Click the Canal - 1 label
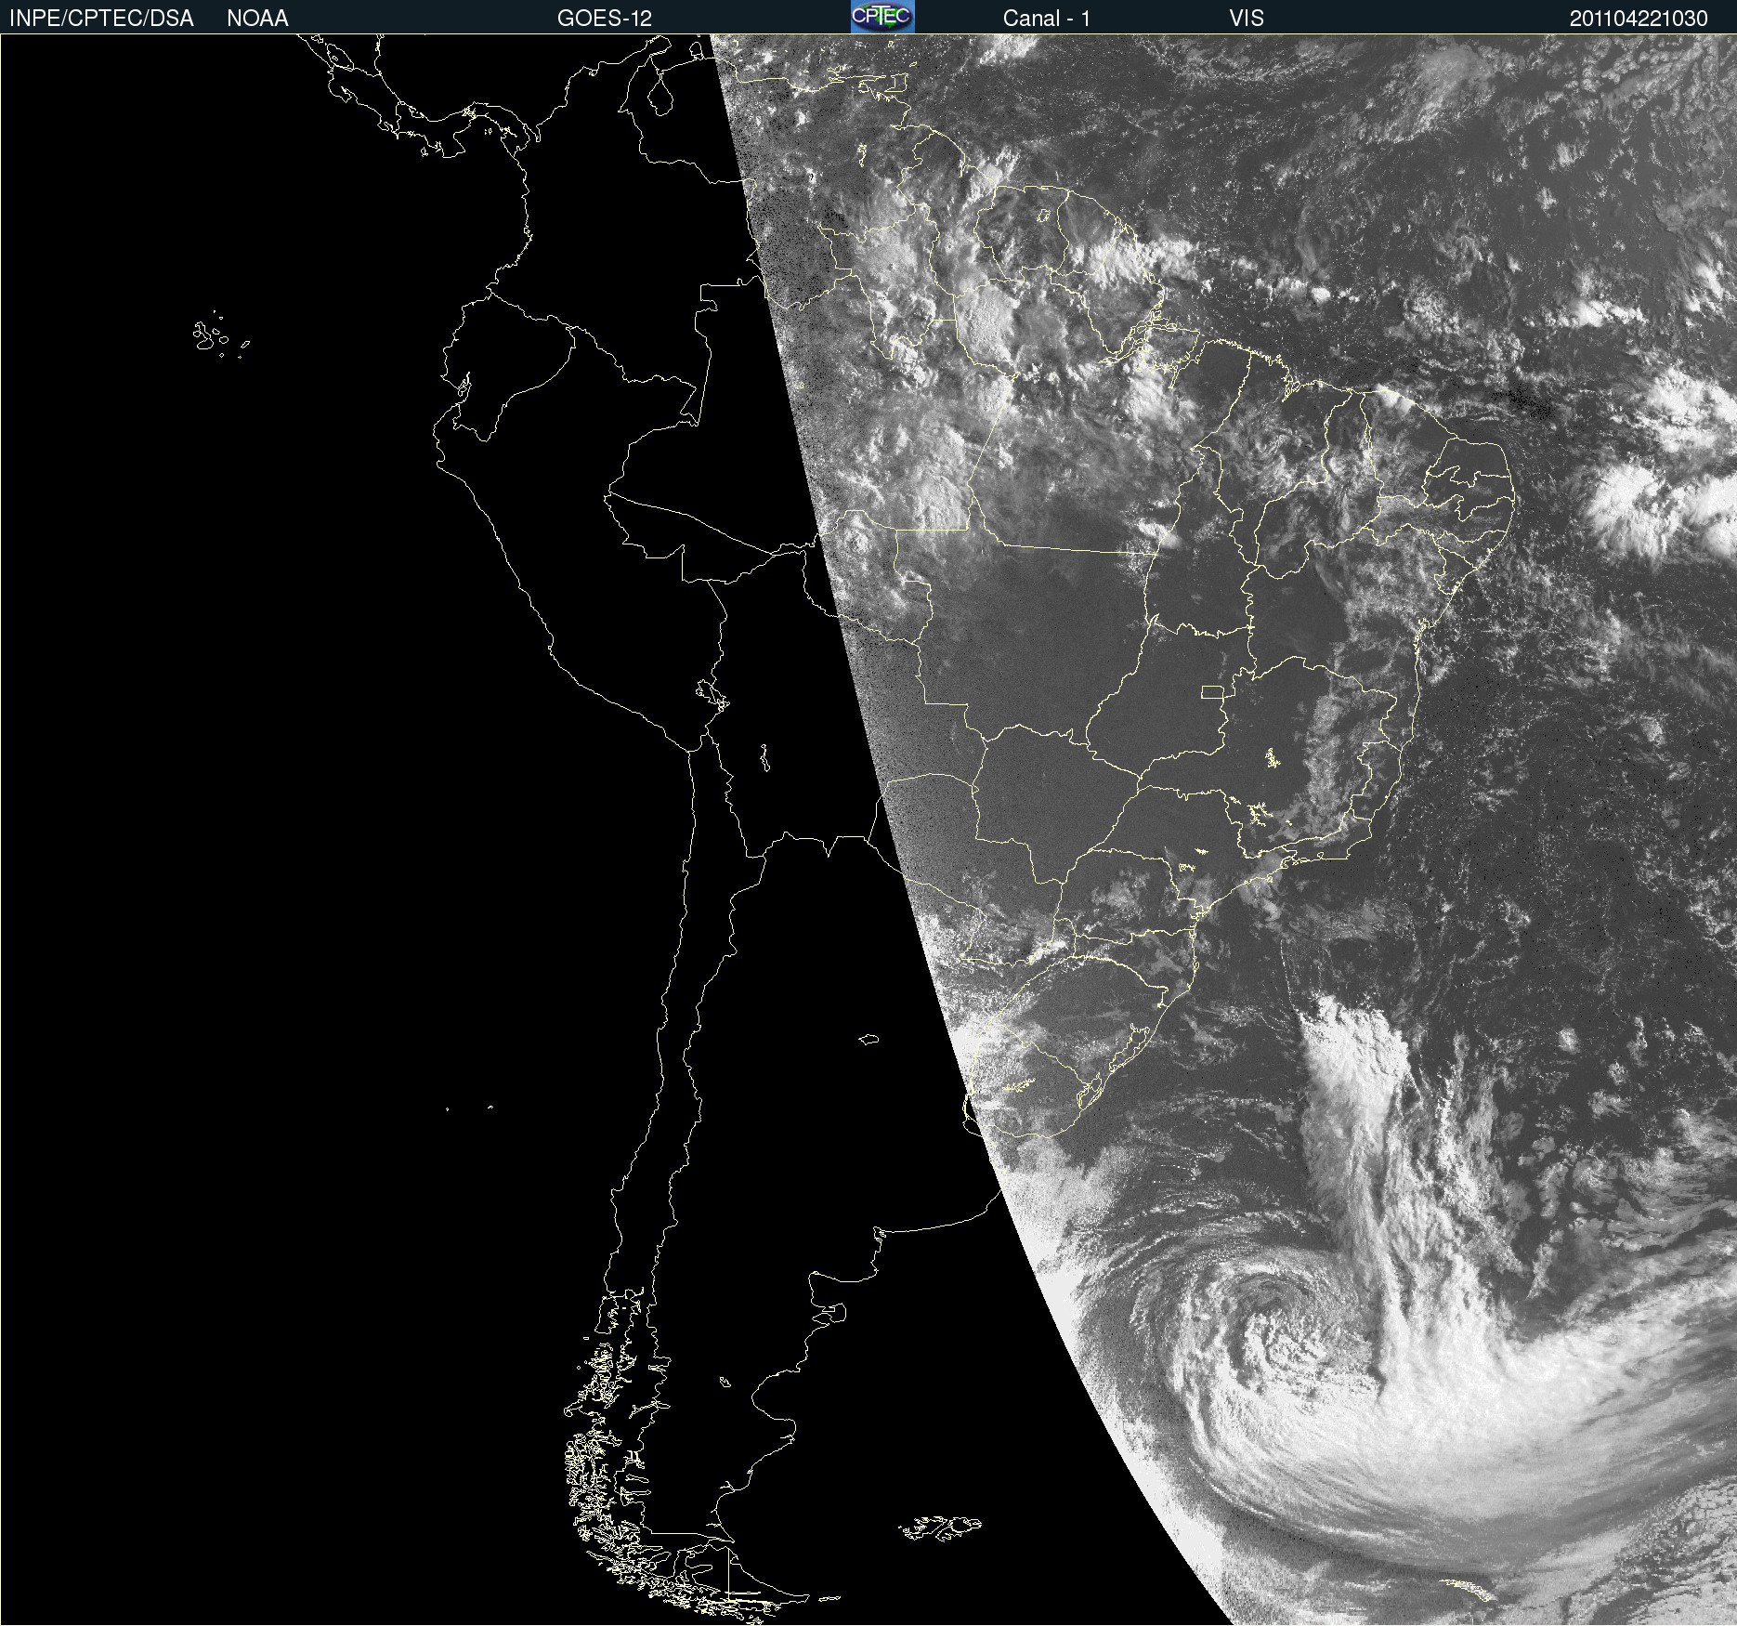The width and height of the screenshot is (1737, 1626). pos(1047,19)
